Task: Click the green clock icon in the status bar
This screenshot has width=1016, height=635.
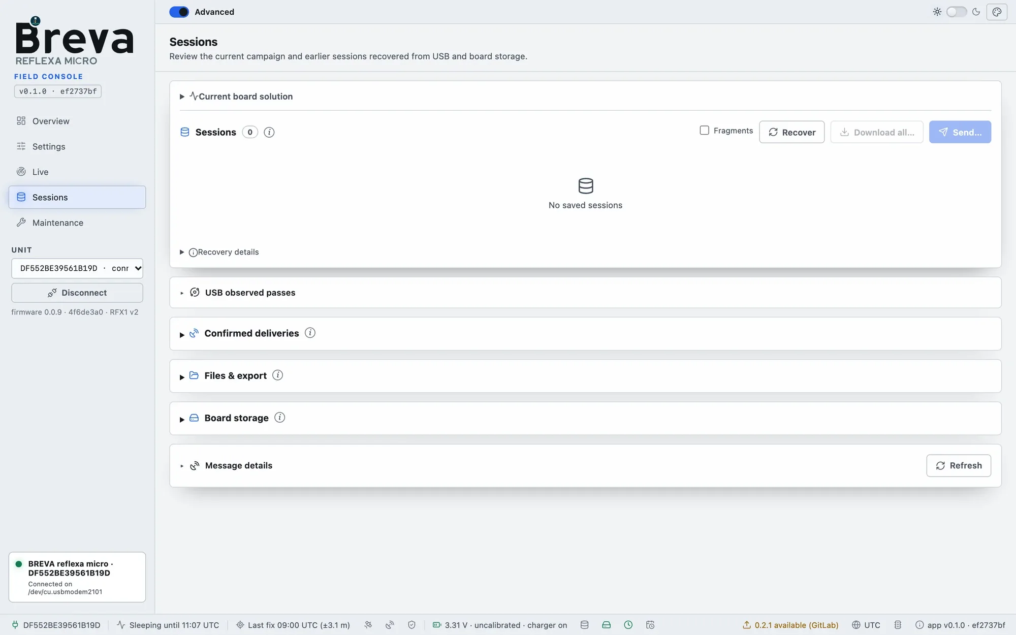Action: [x=628, y=625]
